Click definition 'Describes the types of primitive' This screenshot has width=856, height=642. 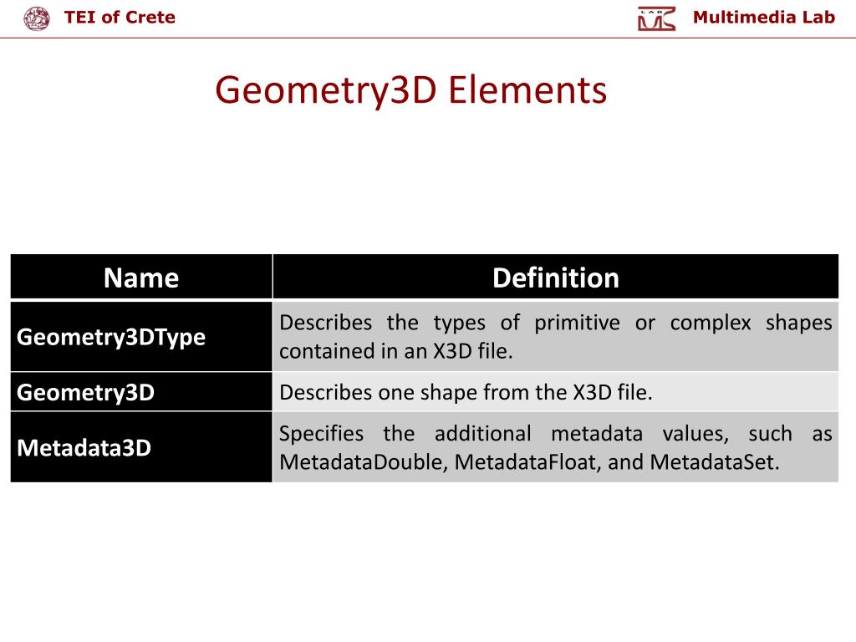pos(556,336)
